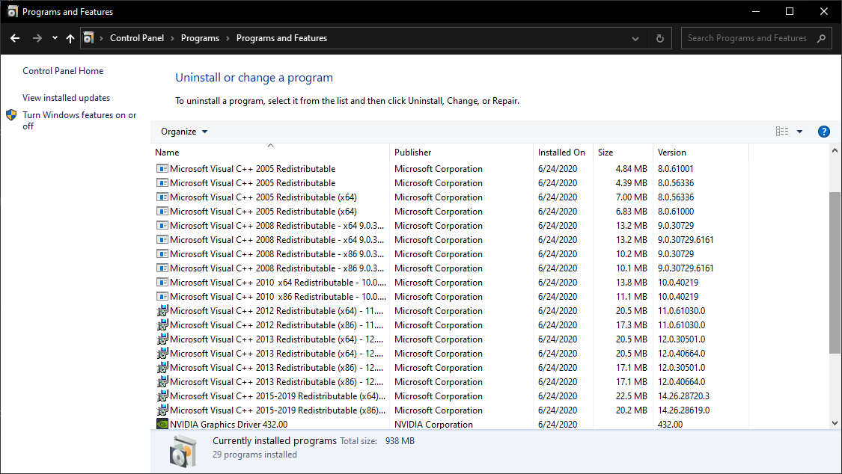This screenshot has height=474, width=842.
Task: Click version cell 10.0.40219 of 2010 x64
Action: 678,282
